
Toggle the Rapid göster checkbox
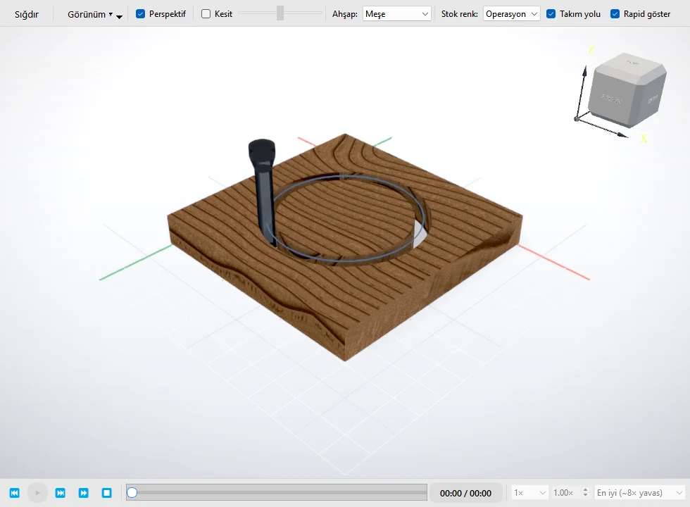tap(615, 14)
